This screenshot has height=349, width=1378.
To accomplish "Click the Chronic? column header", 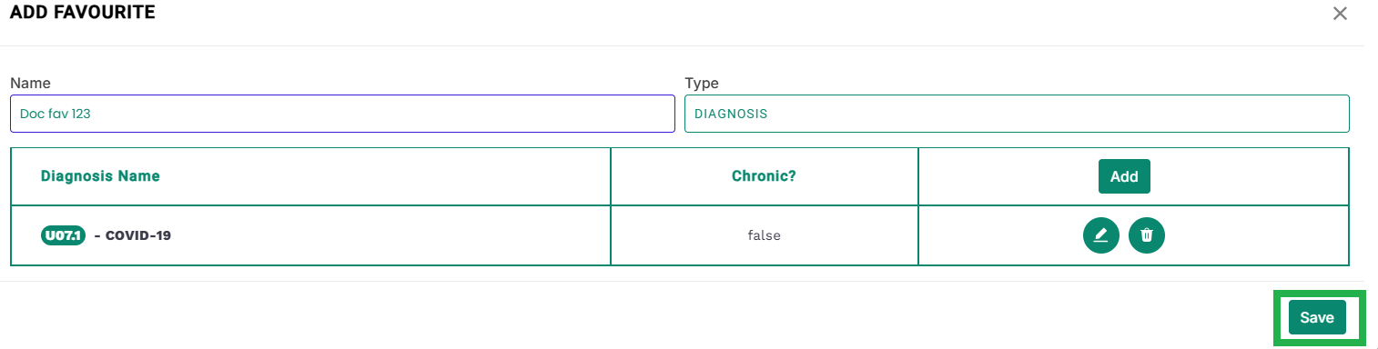I will (764, 176).
